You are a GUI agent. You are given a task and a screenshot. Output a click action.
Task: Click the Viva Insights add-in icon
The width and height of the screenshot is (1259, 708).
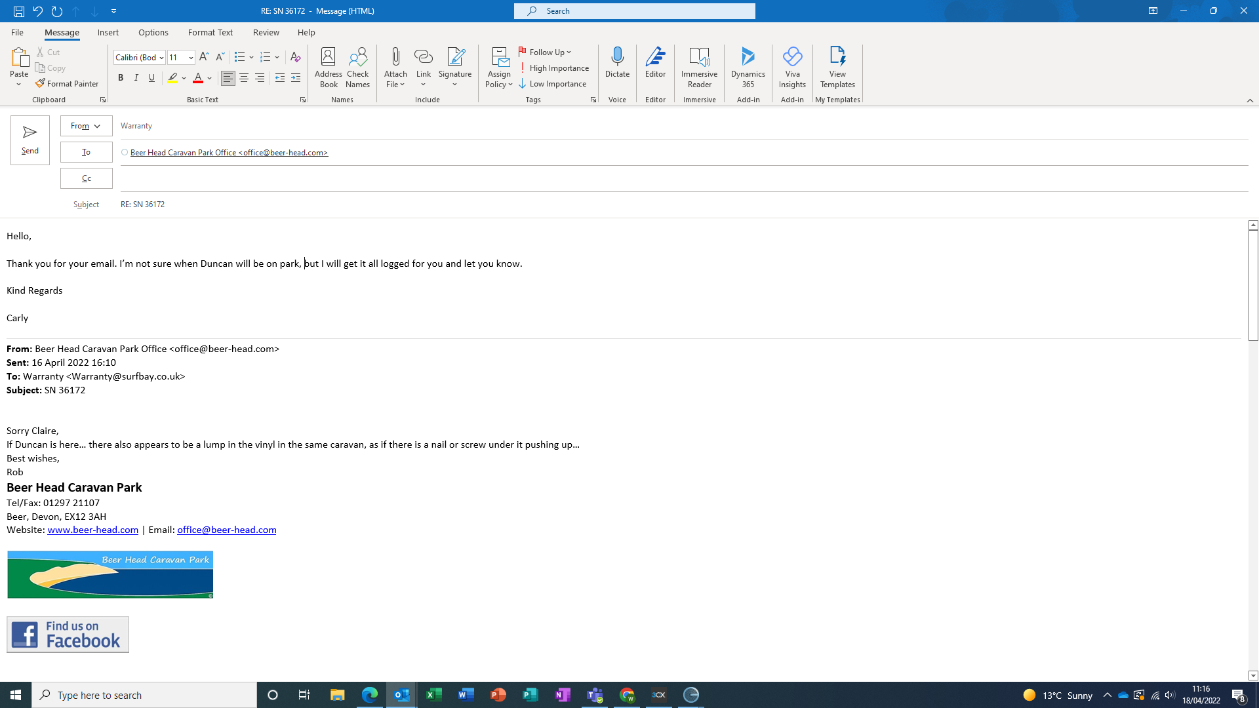pos(792,67)
